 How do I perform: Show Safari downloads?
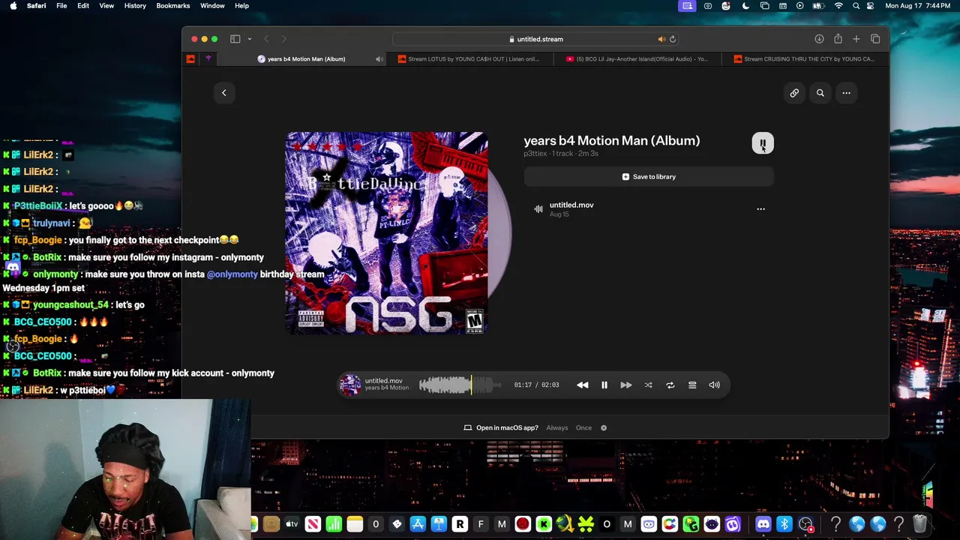pyautogui.click(x=819, y=39)
